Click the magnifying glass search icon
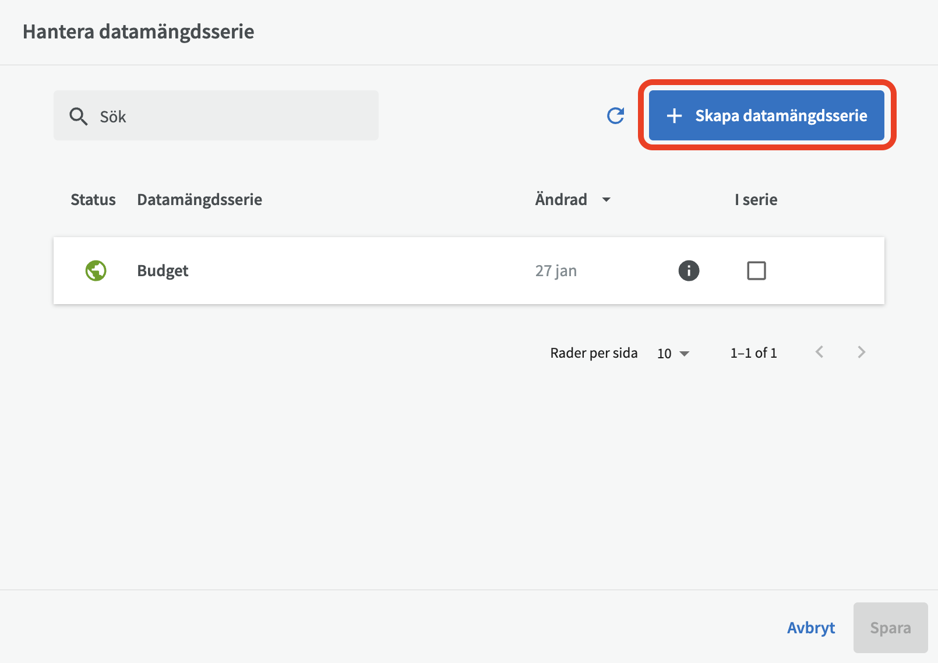This screenshot has height=663, width=938. [x=79, y=117]
